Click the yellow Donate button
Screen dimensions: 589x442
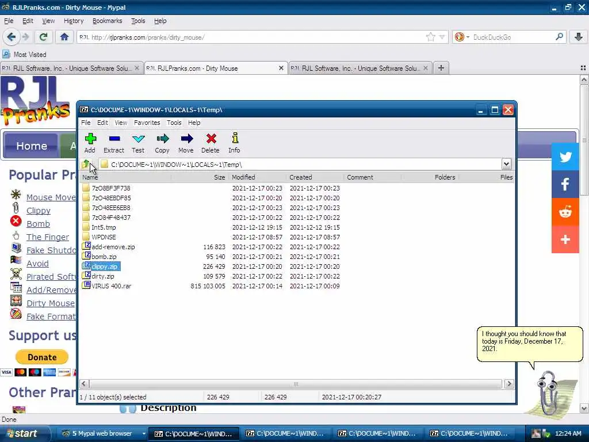pos(42,357)
